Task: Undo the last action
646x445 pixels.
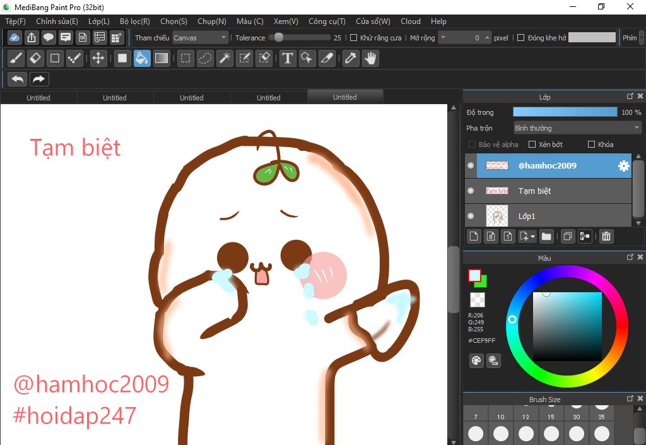Action: (17, 79)
